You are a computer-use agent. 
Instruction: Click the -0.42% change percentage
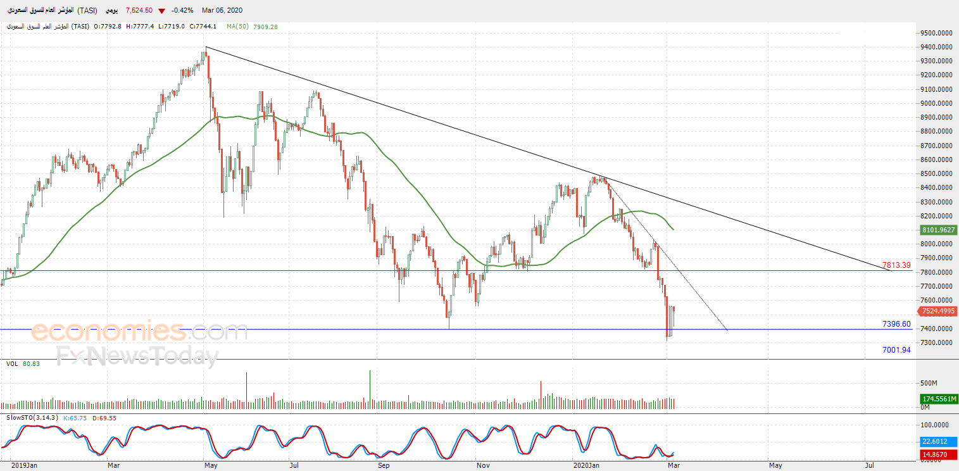pyautogui.click(x=182, y=11)
